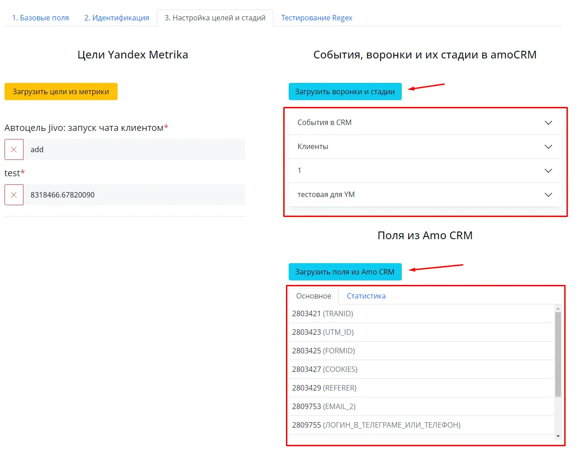Image resolution: width=576 pixels, height=453 pixels.
Task: Select field '2803429 (REFERER)'
Action: coord(421,388)
